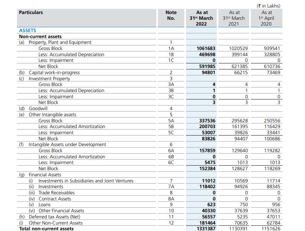Click 'Capital work-in-progress' row label
The image size is (305, 231).
click(54, 73)
